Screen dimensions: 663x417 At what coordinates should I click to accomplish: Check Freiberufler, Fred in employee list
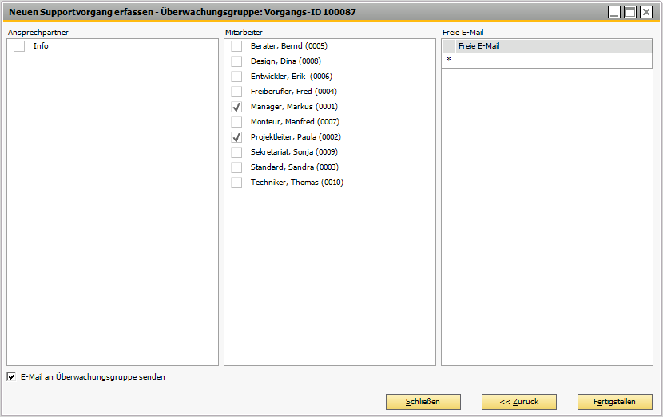point(236,92)
